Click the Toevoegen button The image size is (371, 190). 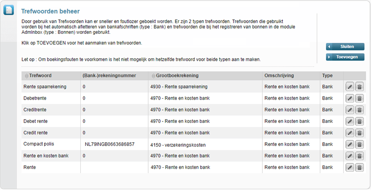pyautogui.click(x=345, y=57)
